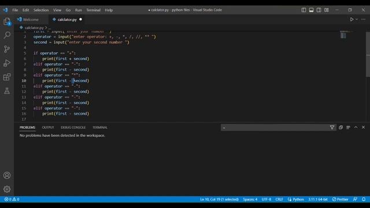
Task: Open the Selection menu
Action: tap(41, 10)
